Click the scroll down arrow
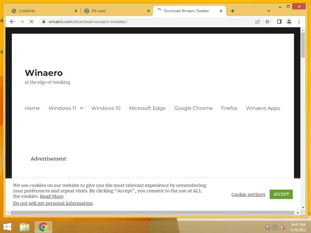 tap(303, 208)
